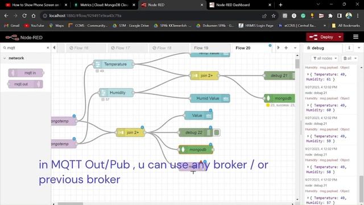The width and height of the screenshot is (364, 205).
Task: Select the Humidity slider node
Action: (x=116, y=92)
